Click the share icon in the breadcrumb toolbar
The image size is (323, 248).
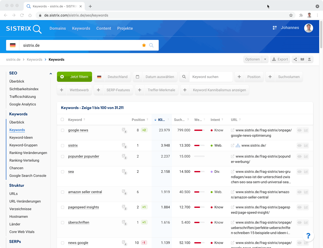coord(295,59)
